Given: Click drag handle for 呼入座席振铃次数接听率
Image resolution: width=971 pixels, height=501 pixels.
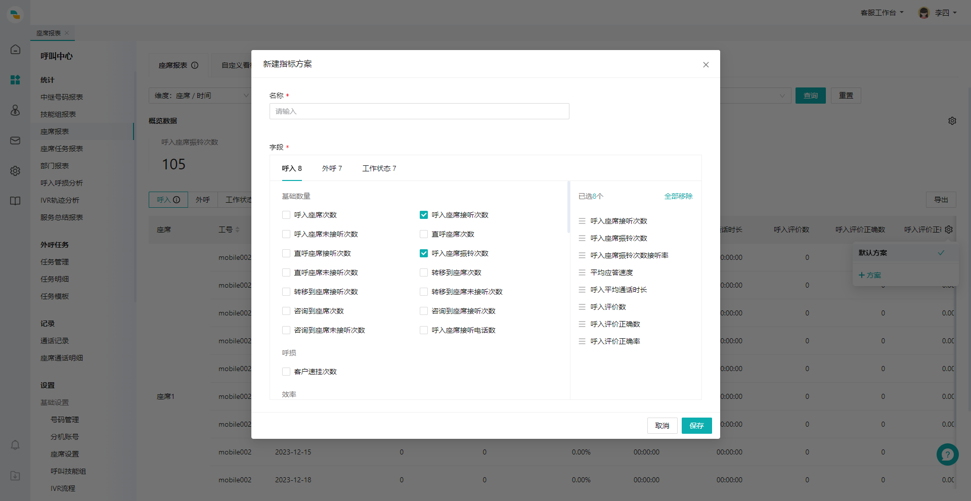Looking at the screenshot, I should (582, 255).
